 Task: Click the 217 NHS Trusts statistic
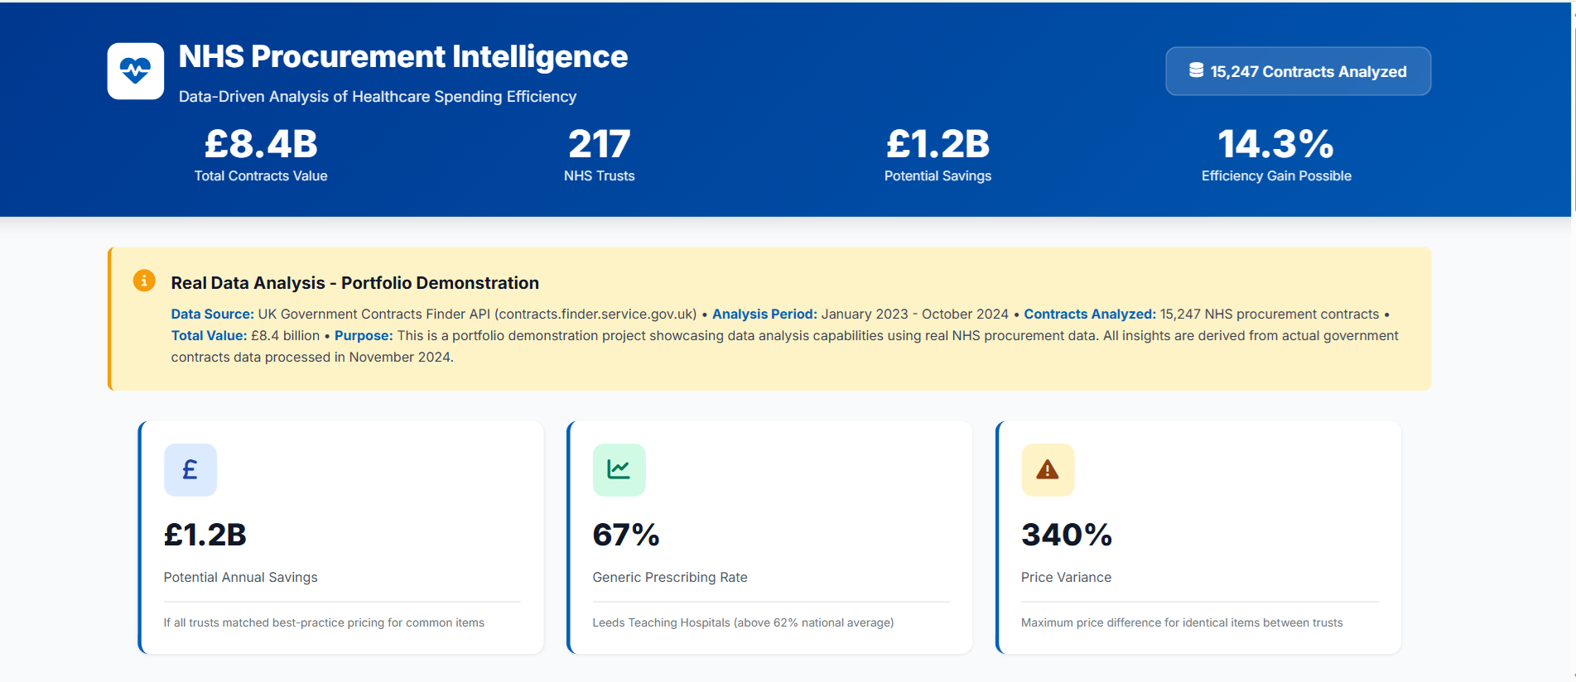click(599, 154)
